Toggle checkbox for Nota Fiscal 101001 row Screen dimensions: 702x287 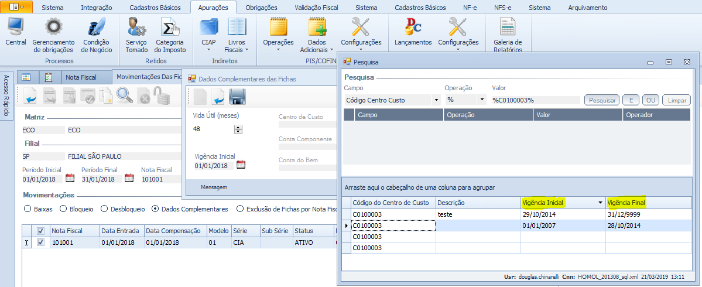pos(40,242)
